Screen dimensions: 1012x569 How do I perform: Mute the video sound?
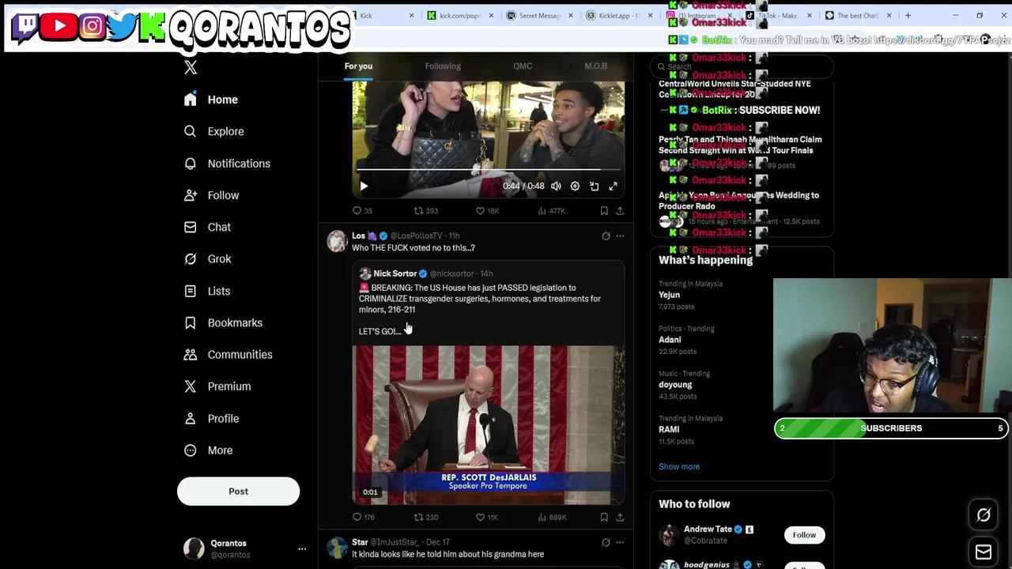pyautogui.click(x=556, y=187)
